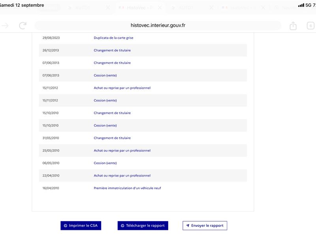Click the Envoyer le rapport button
Viewport: 316px width, 237px height.
[205, 226]
